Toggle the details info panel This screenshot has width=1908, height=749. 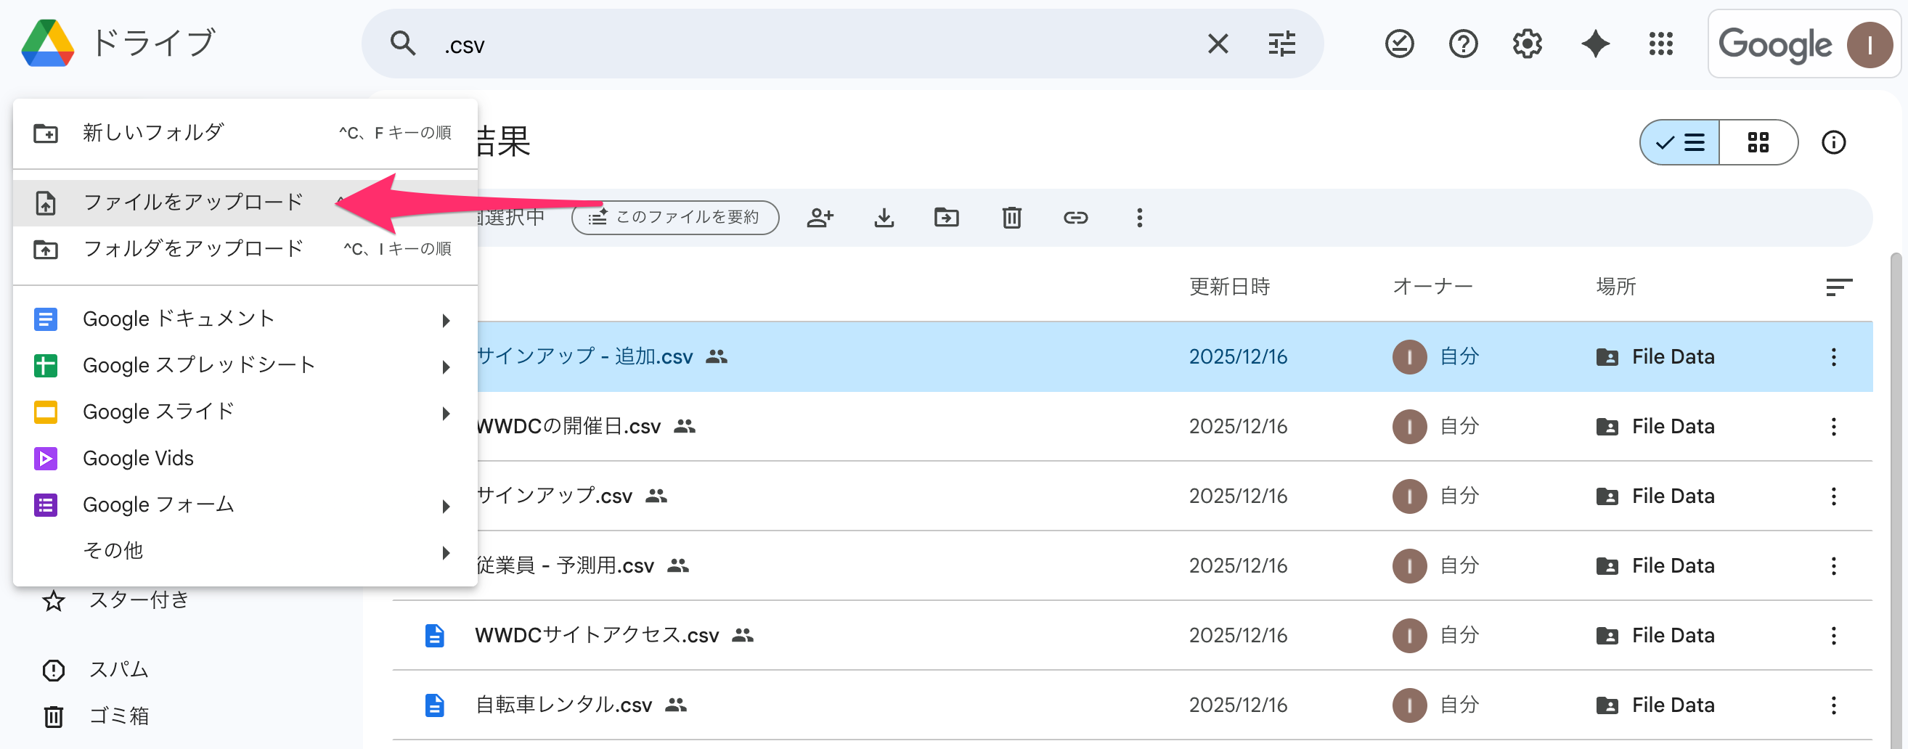point(1833,142)
